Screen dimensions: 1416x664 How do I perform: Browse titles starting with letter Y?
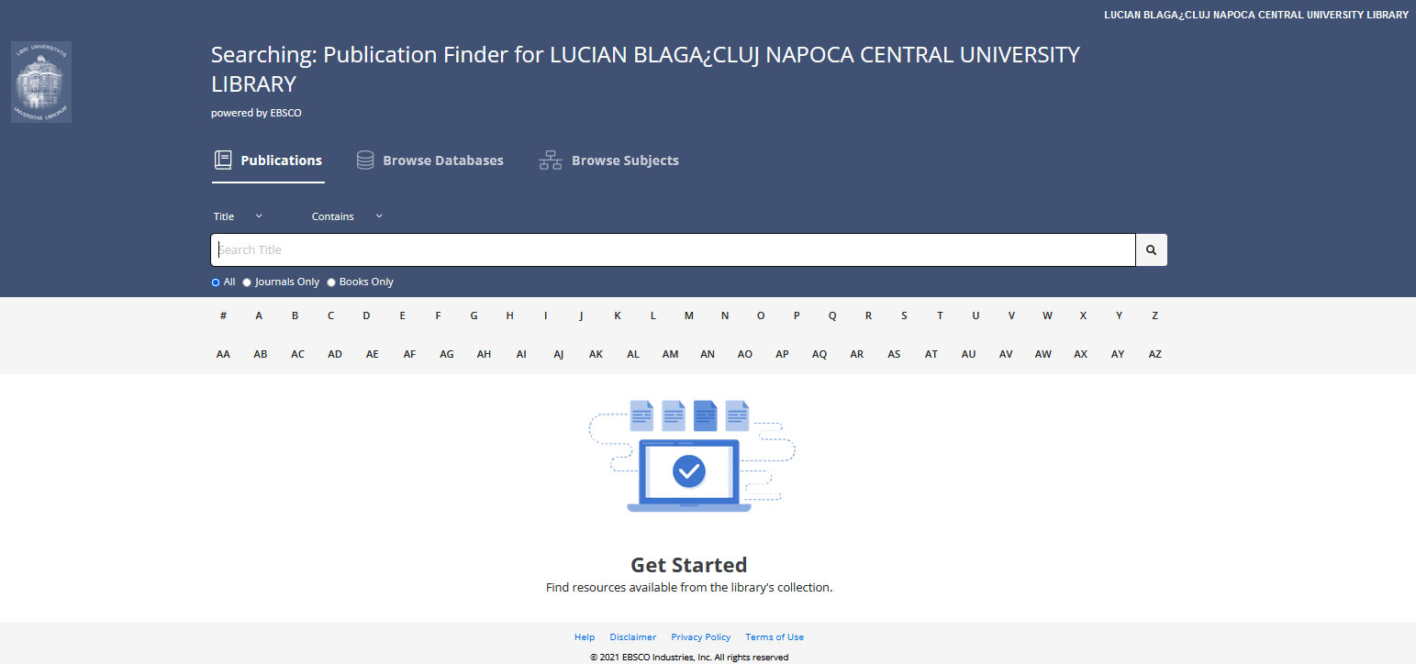[1119, 315]
